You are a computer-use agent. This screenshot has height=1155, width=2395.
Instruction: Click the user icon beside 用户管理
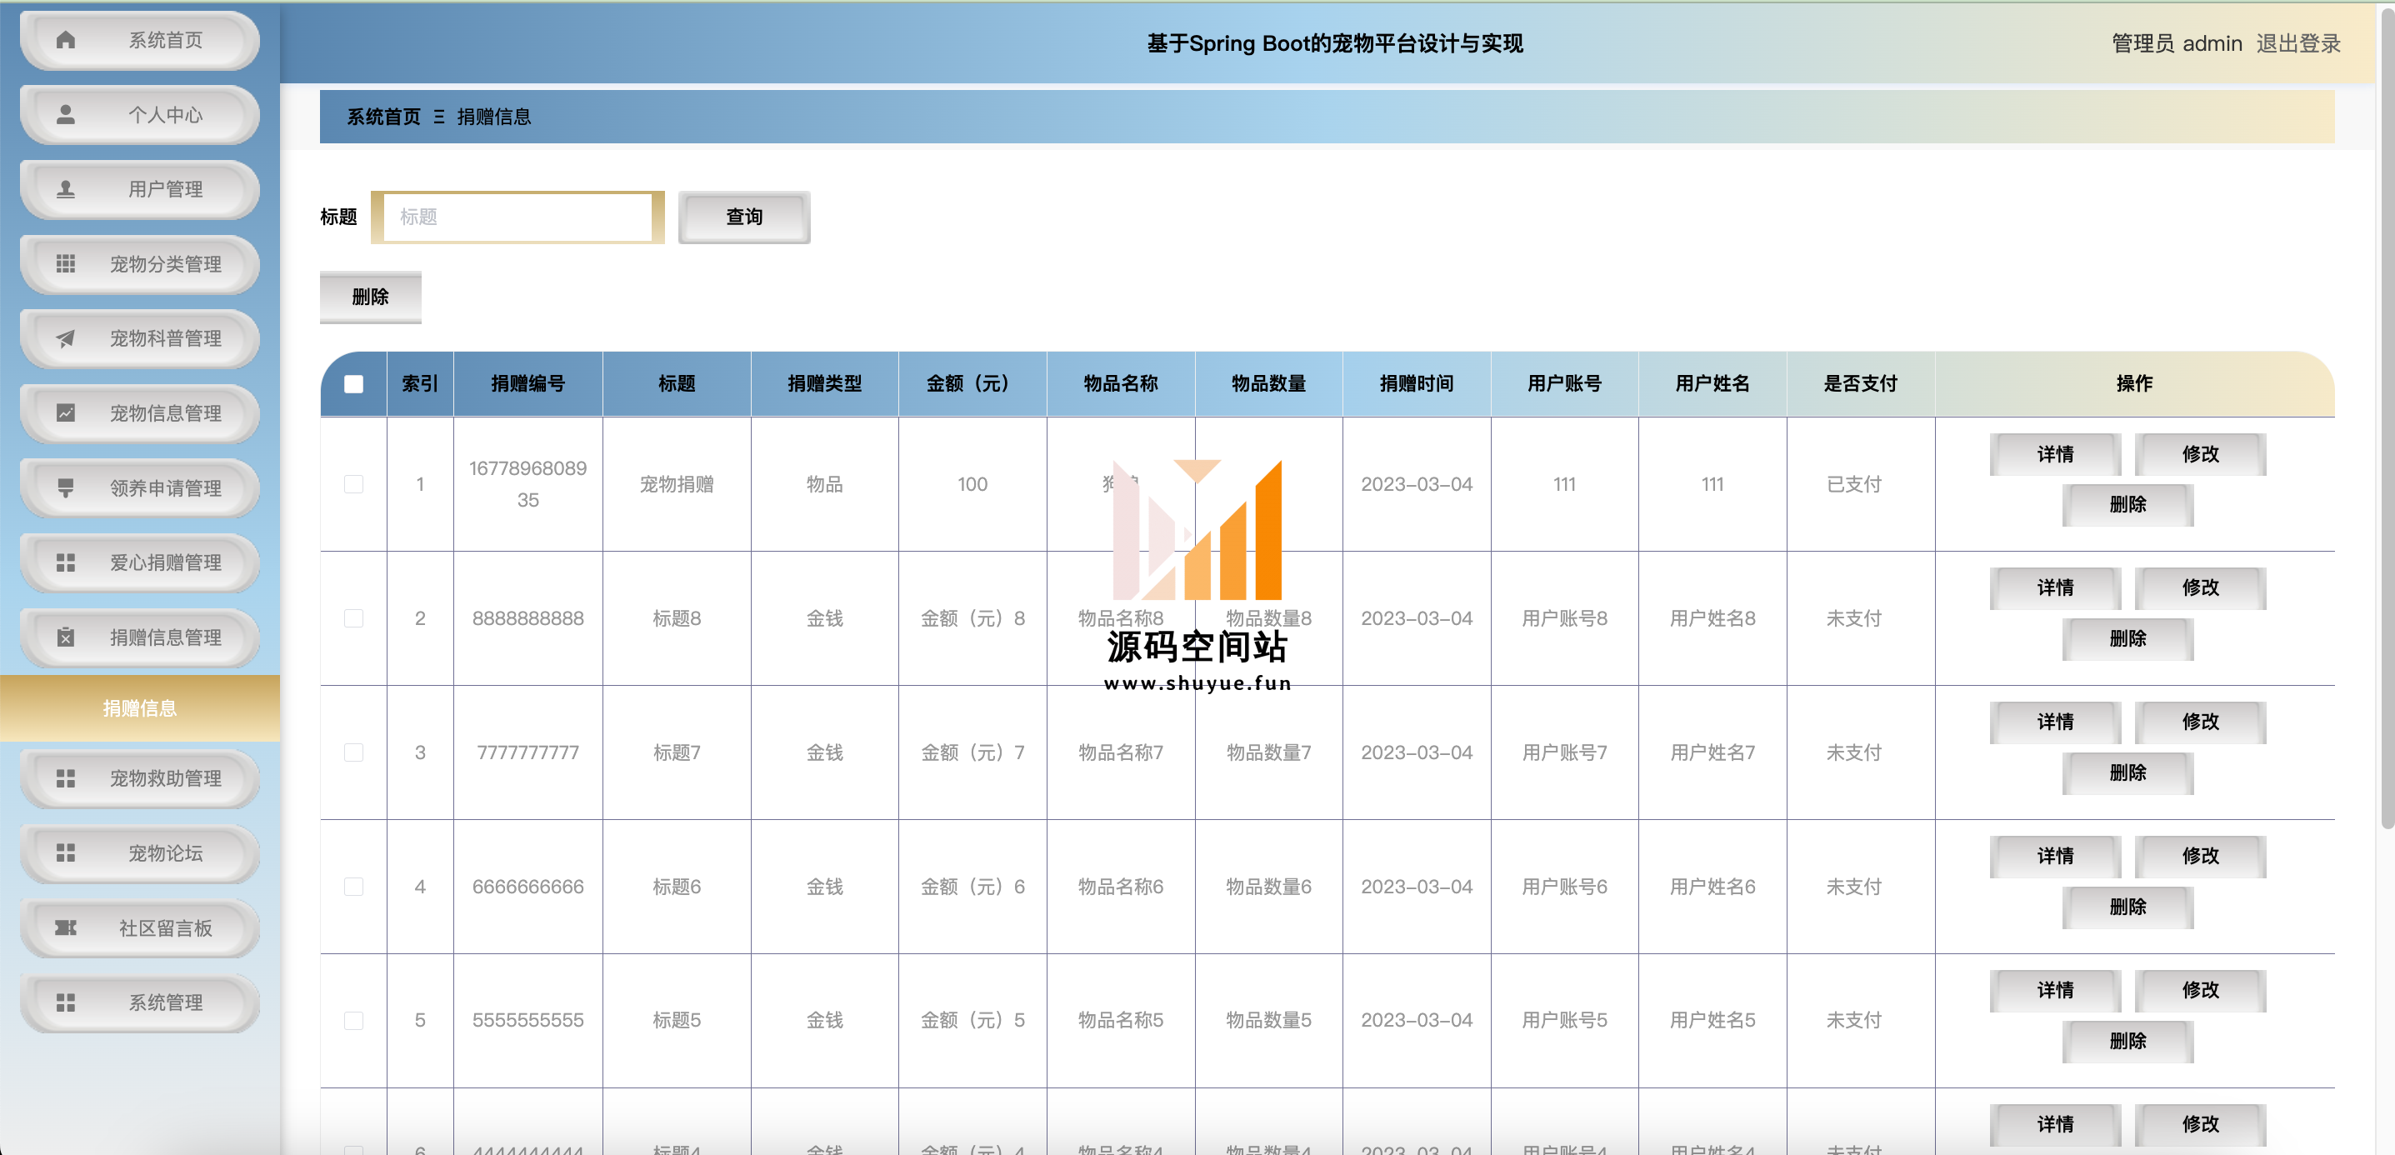pyautogui.click(x=65, y=190)
